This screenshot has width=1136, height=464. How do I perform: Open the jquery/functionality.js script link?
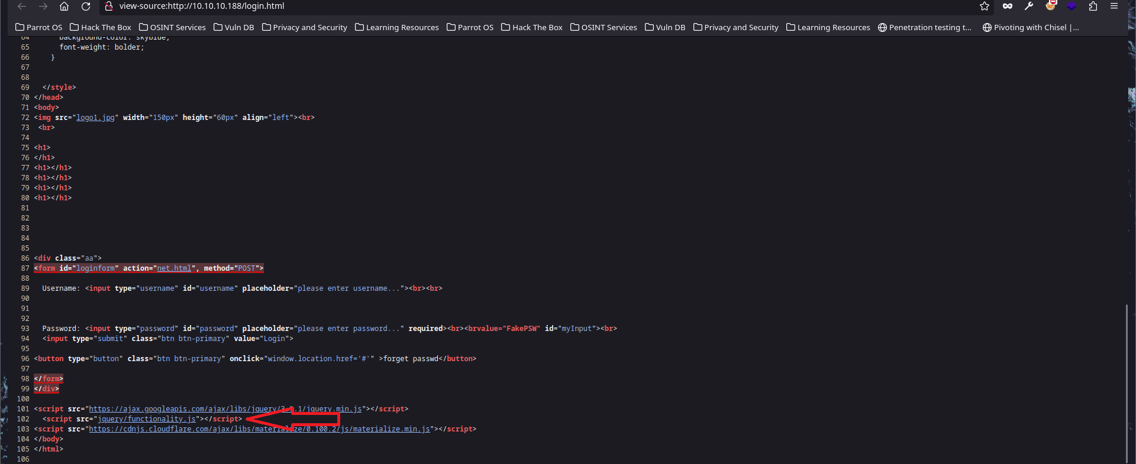(x=147, y=419)
